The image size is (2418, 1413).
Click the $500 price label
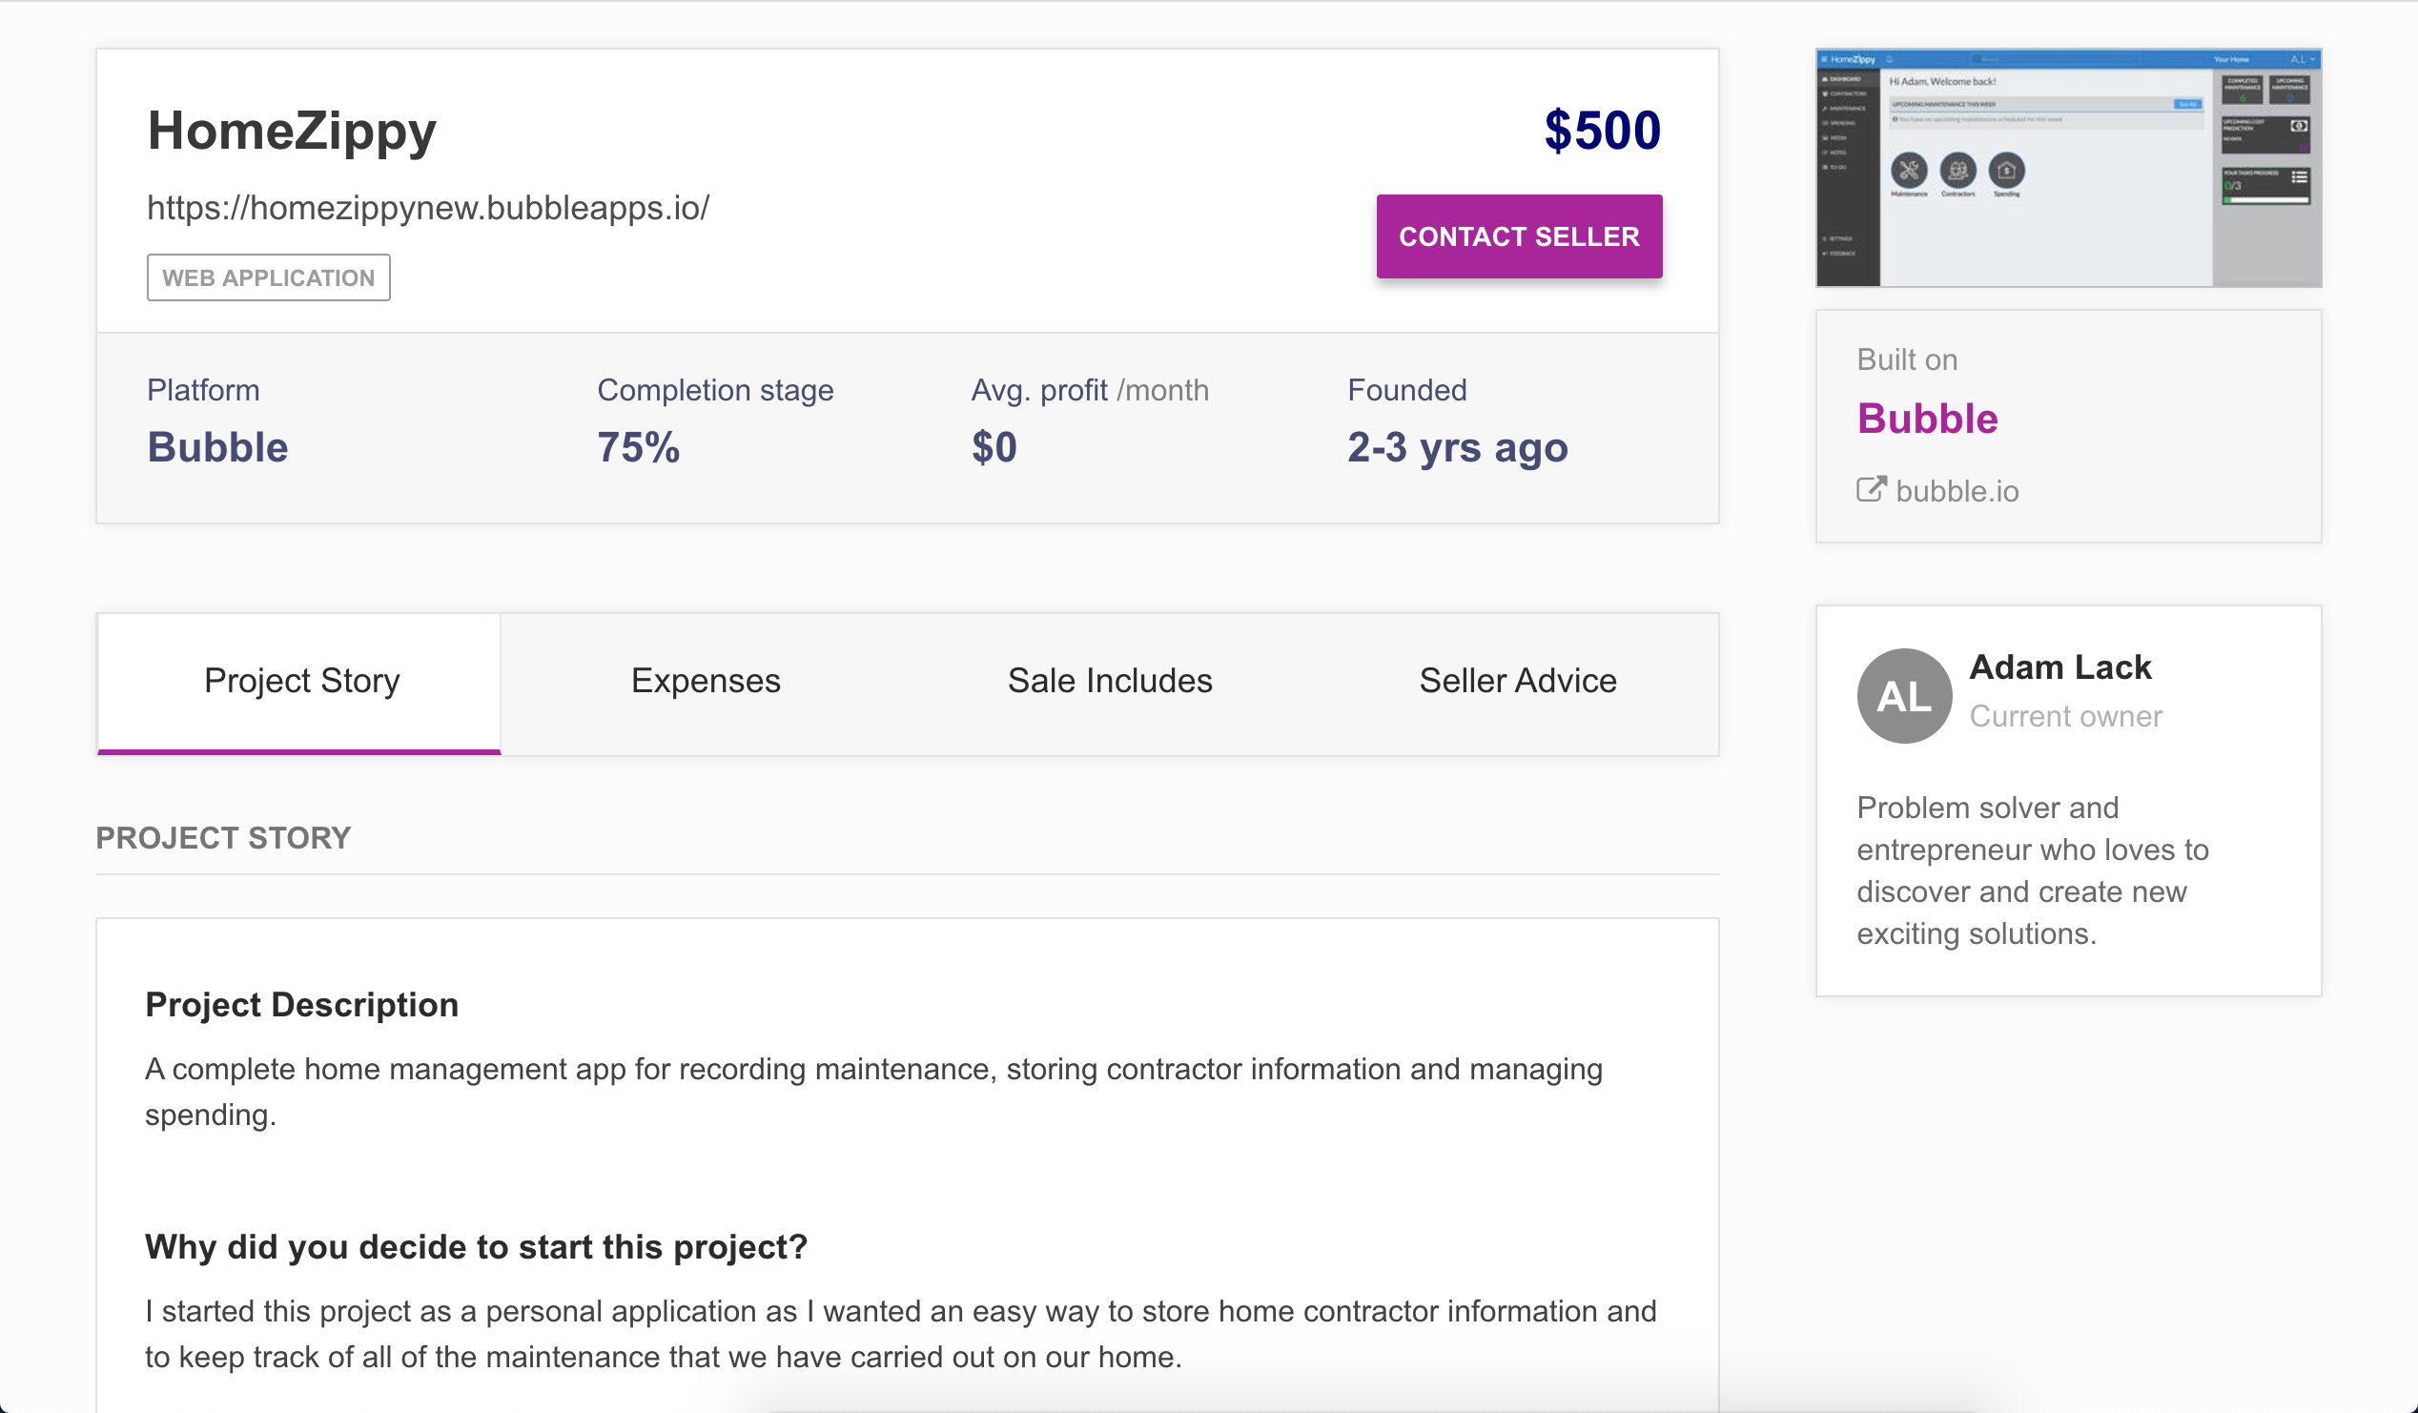pos(1602,131)
